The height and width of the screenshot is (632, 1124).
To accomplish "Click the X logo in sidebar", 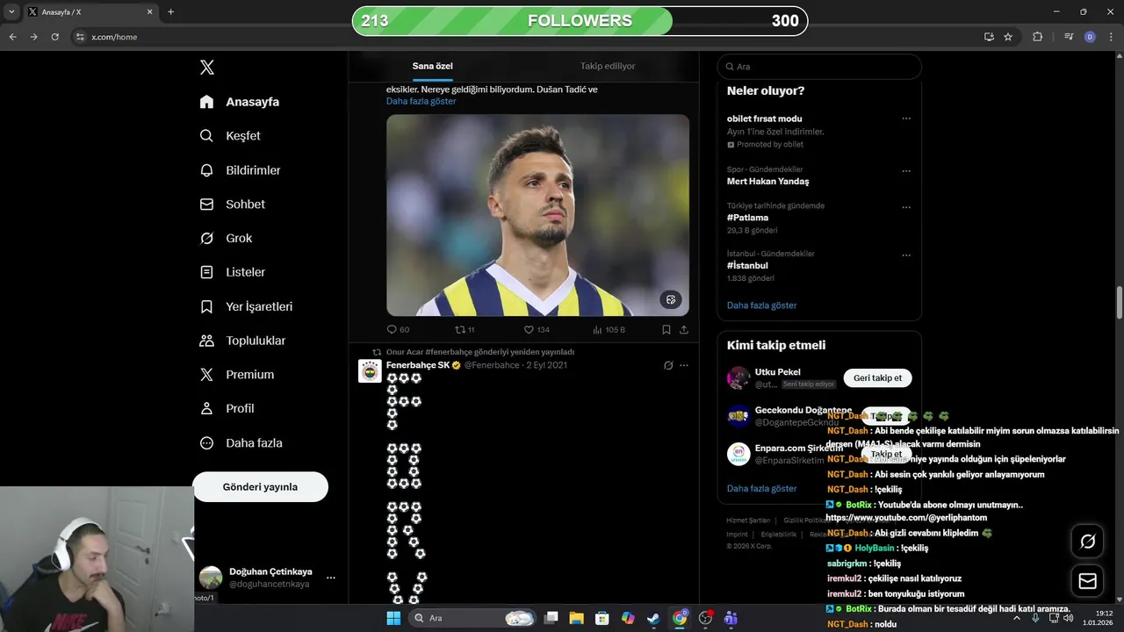I will 206,68.
